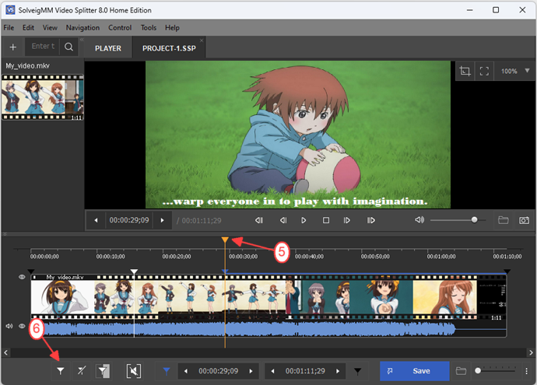Decrease fragment end time 00:01:11;29

[x=272, y=371]
